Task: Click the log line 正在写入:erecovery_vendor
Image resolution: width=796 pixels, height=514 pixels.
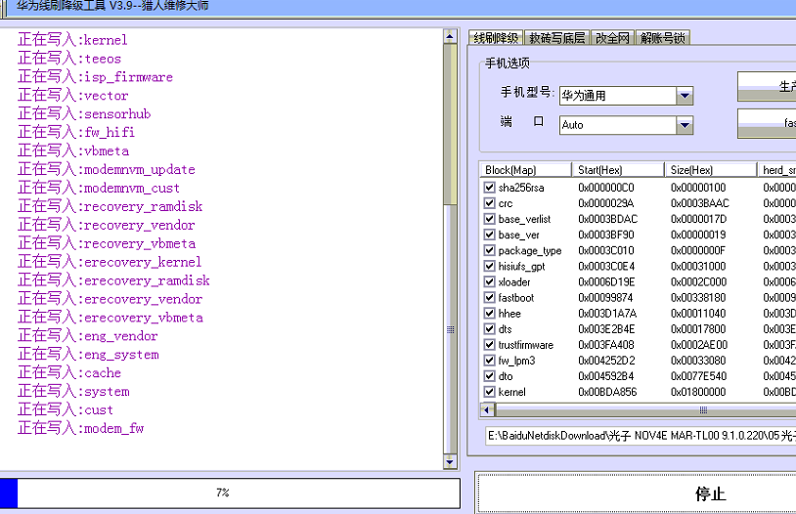Action: [x=111, y=299]
